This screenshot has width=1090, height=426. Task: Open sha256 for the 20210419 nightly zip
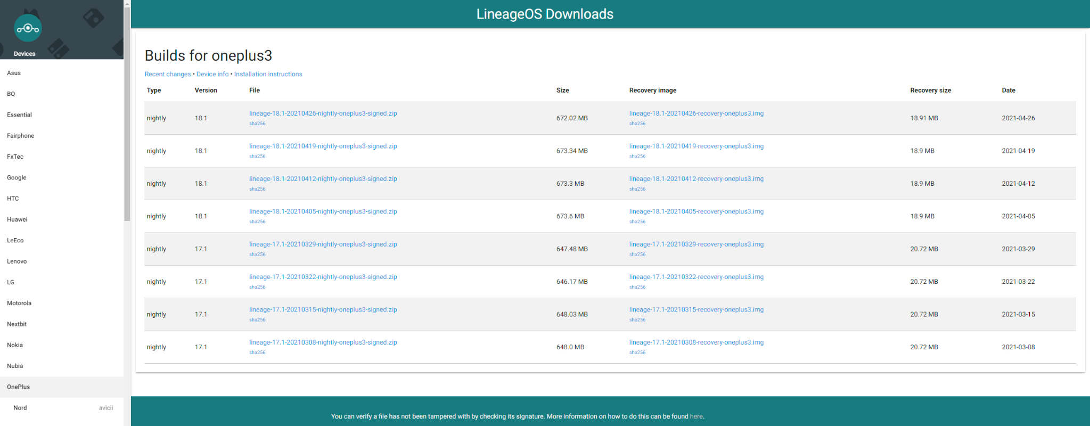point(257,156)
